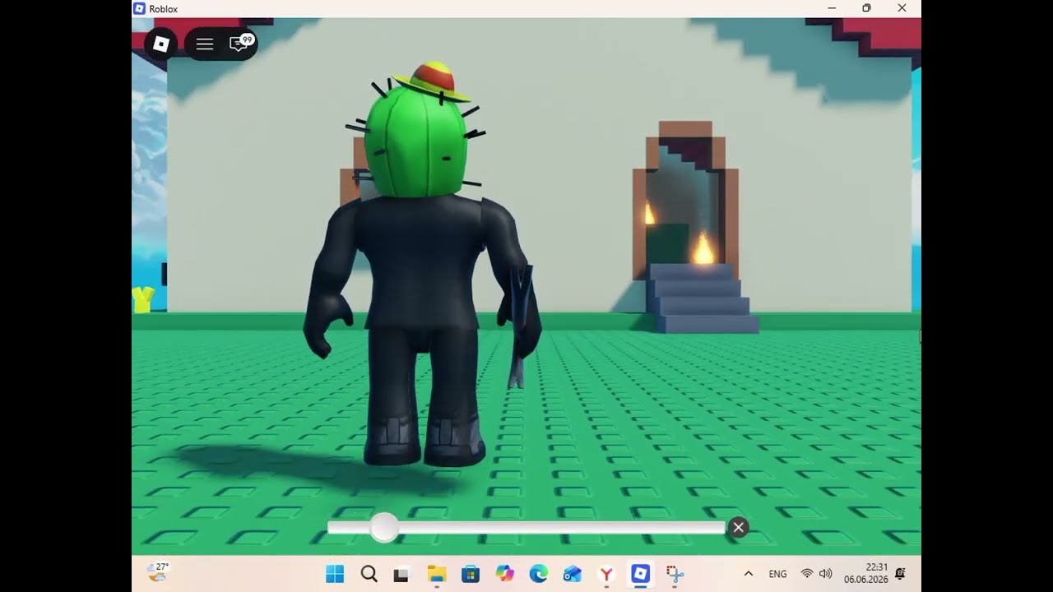Open the Roblox logo menu in game

coord(161,44)
